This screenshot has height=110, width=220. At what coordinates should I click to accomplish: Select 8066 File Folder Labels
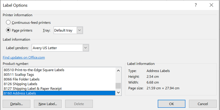point(59,79)
